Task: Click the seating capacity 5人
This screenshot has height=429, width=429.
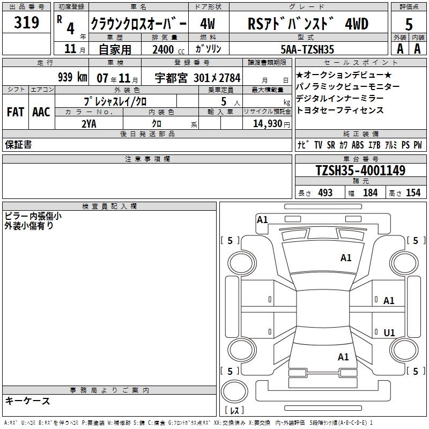Action: pyautogui.click(x=231, y=101)
